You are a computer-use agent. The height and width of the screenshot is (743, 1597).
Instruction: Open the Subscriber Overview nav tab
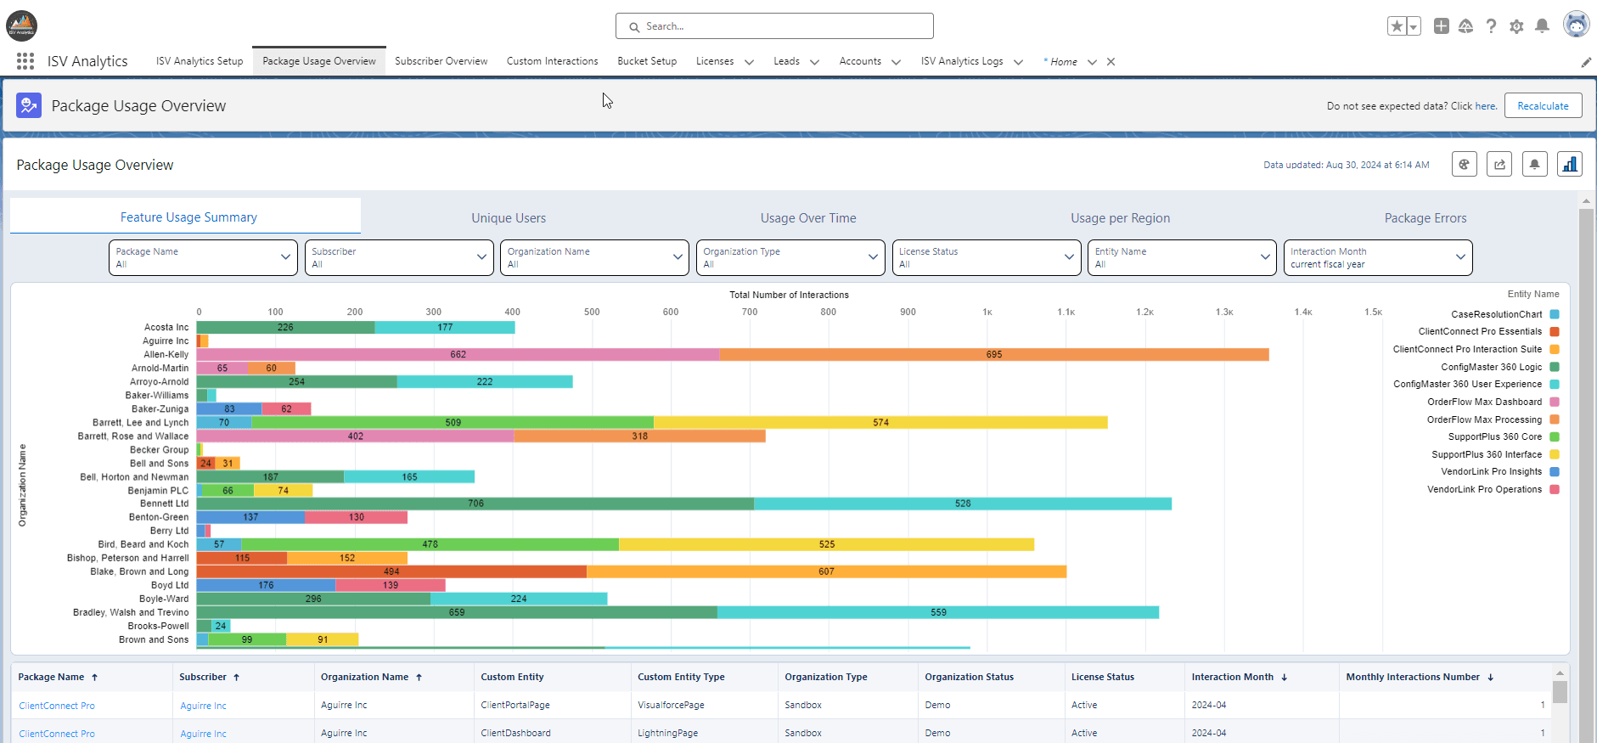pos(441,61)
